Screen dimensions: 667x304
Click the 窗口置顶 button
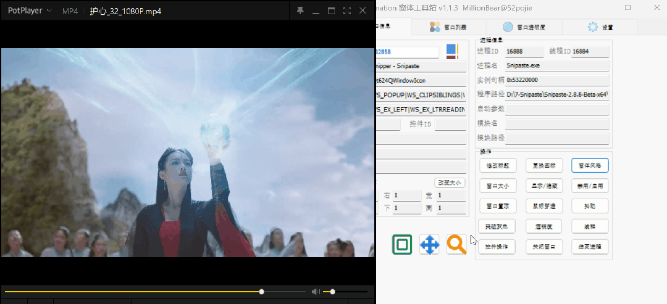click(498, 206)
